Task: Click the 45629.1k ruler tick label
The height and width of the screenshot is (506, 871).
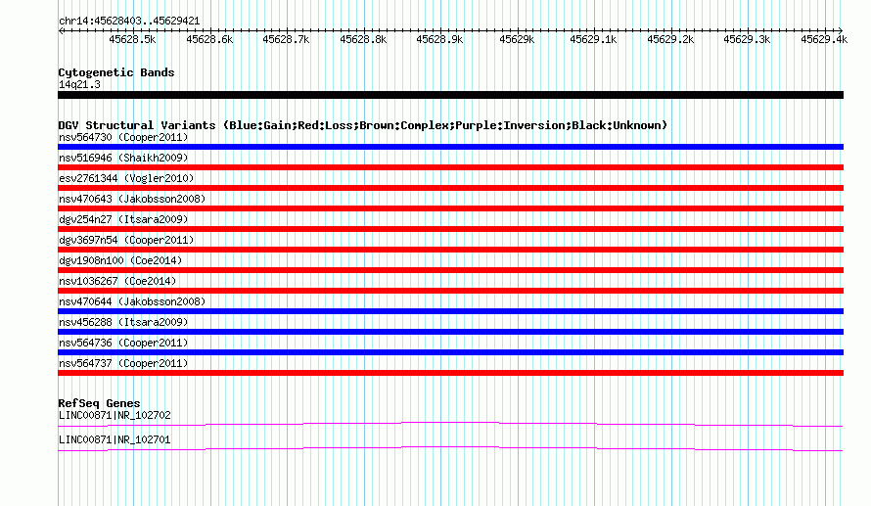Action: (593, 39)
